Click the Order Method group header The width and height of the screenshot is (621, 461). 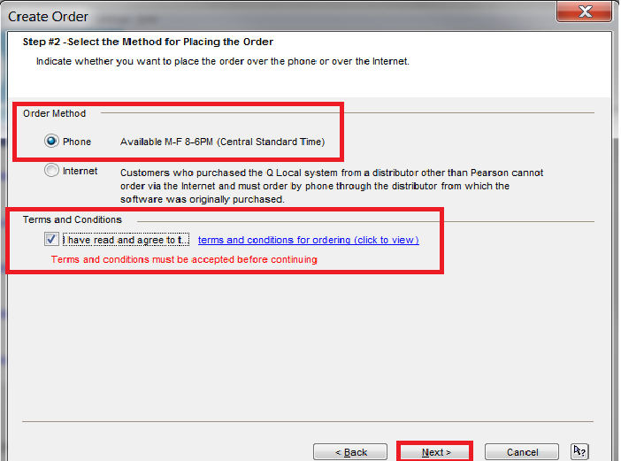click(x=55, y=113)
